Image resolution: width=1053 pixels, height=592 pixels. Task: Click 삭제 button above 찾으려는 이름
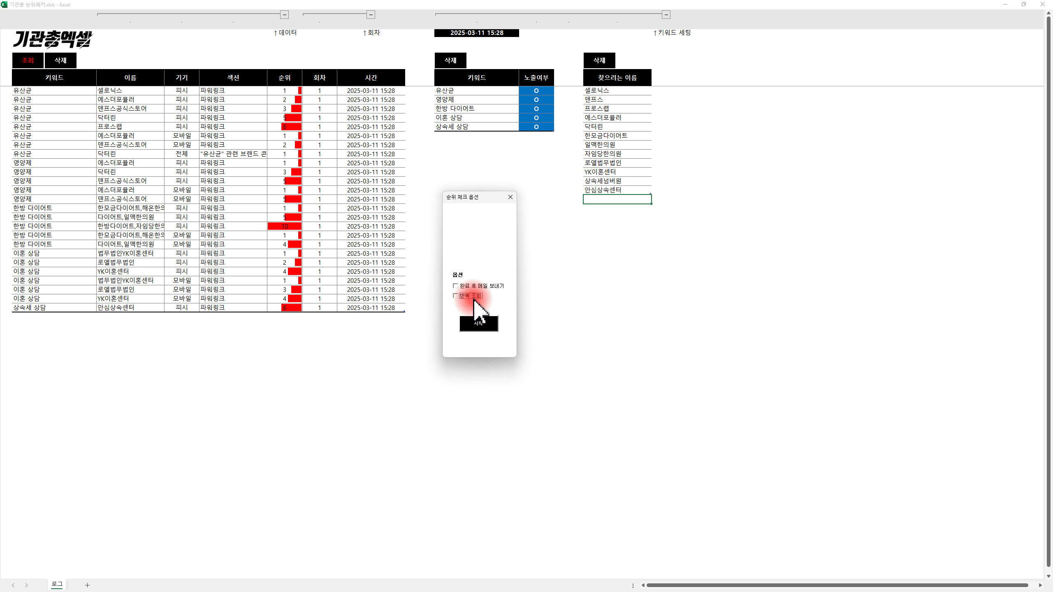[x=599, y=60]
